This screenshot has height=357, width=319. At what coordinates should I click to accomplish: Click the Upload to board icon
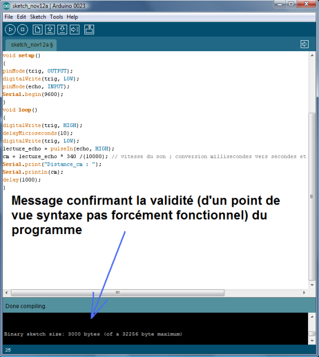[75, 29]
